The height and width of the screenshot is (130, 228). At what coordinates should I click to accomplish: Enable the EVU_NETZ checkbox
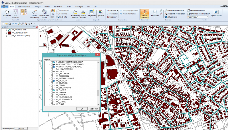point(52,71)
